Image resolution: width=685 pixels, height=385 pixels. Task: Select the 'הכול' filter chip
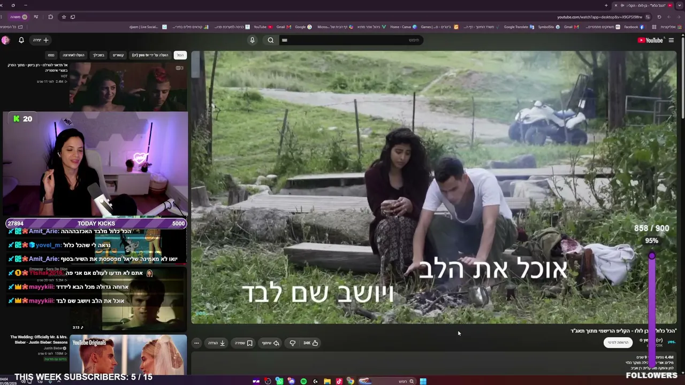pos(180,55)
